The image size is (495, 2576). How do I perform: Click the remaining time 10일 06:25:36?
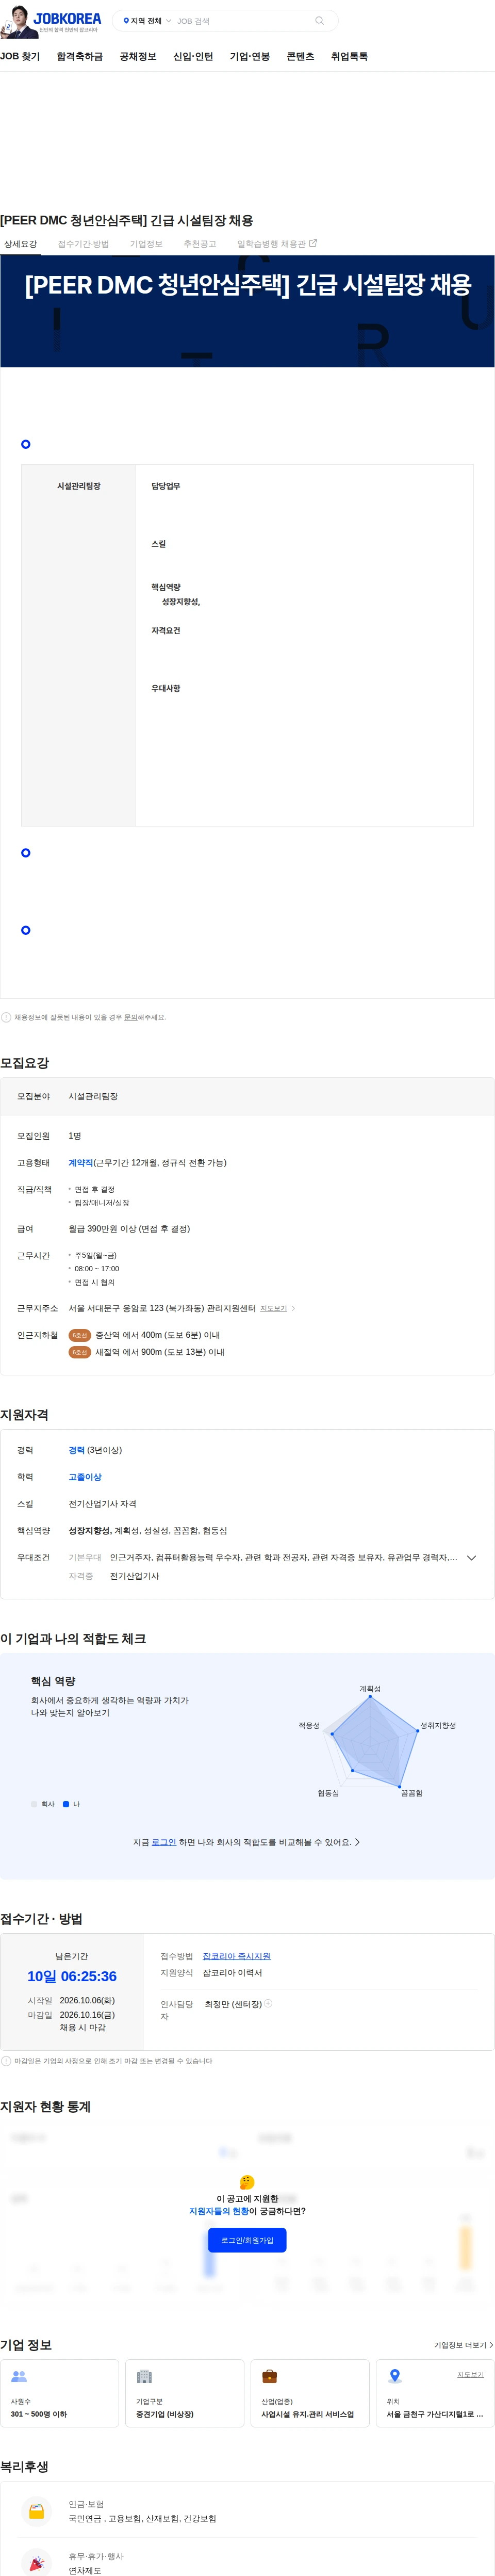point(72,1976)
